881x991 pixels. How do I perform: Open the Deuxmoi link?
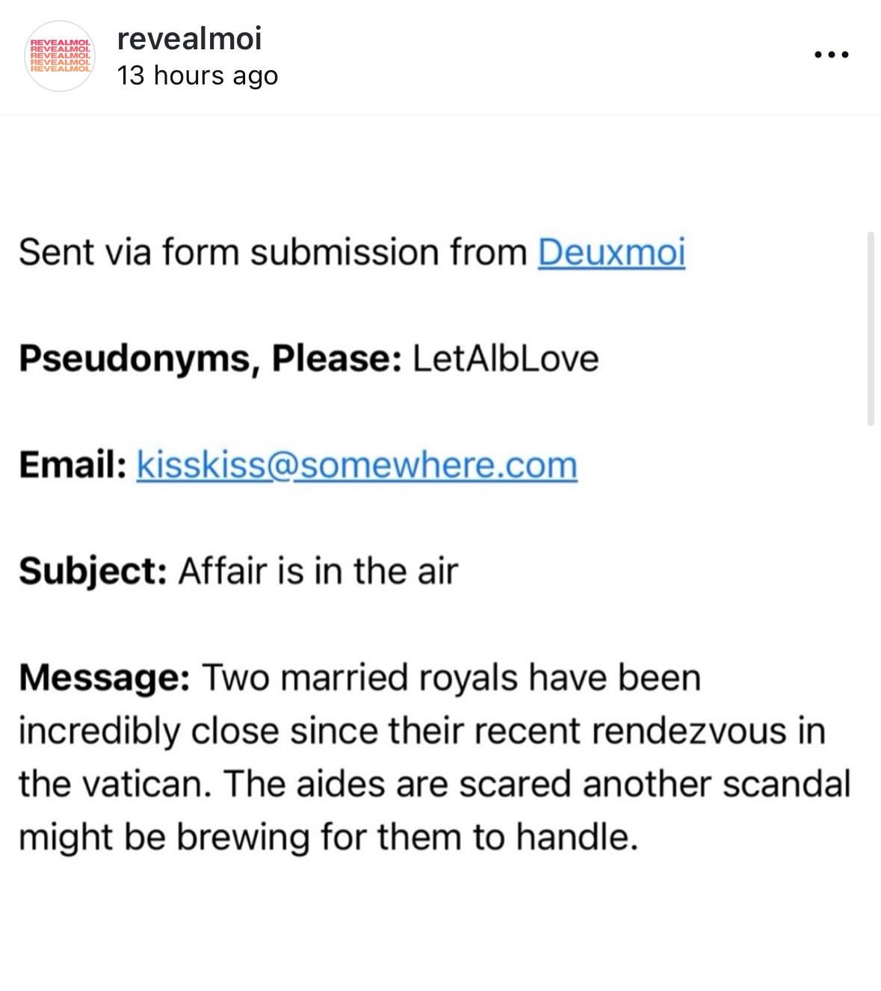point(610,252)
